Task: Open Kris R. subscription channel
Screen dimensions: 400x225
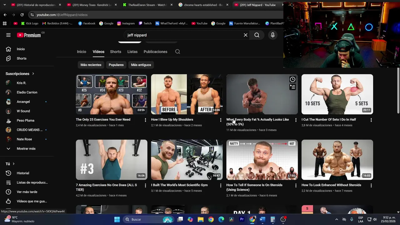Action: tap(21, 83)
